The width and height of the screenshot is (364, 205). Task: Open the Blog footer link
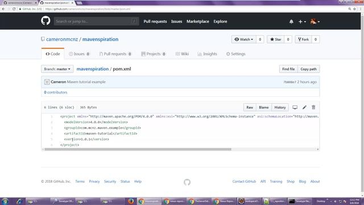coord(302,181)
